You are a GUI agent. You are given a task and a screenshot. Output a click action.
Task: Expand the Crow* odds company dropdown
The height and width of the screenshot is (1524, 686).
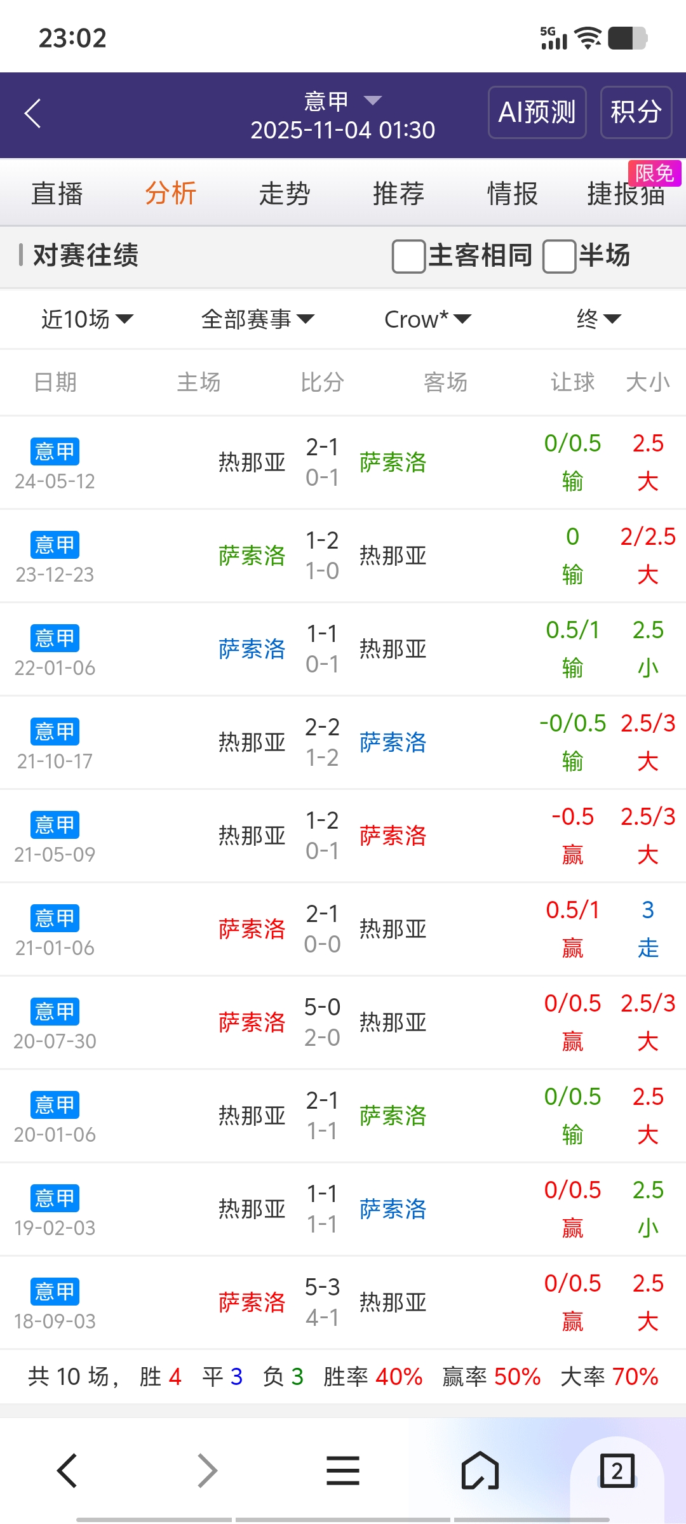point(427,319)
